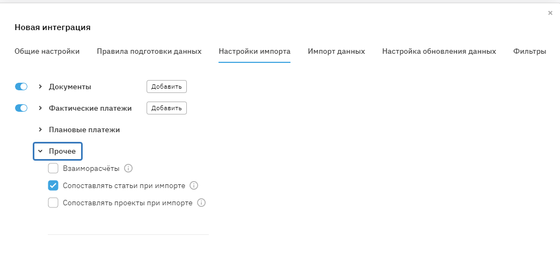Collapse the Прочее section
This screenshot has height=266, width=560.
coord(40,151)
